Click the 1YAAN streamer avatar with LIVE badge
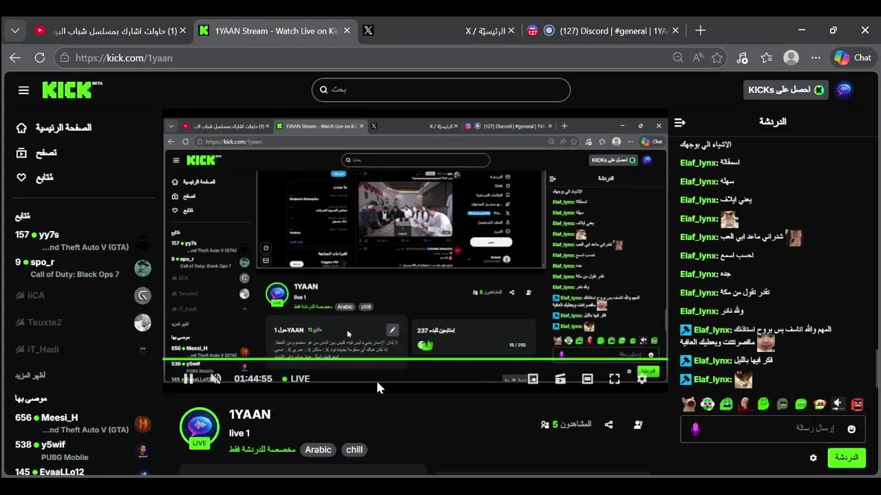 [200, 428]
